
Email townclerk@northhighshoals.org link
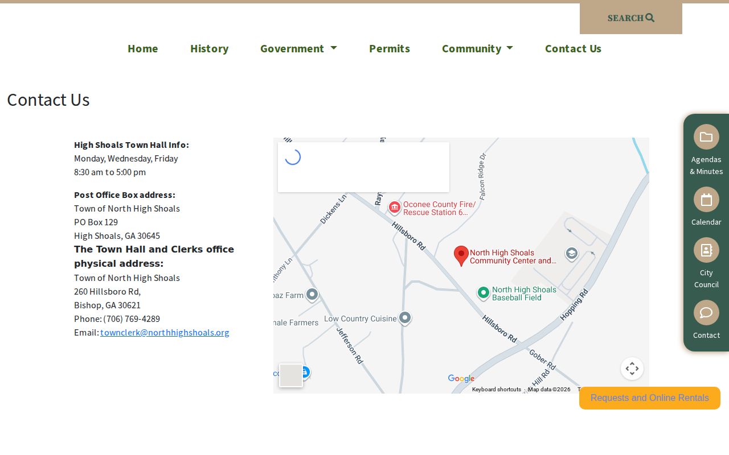click(165, 332)
